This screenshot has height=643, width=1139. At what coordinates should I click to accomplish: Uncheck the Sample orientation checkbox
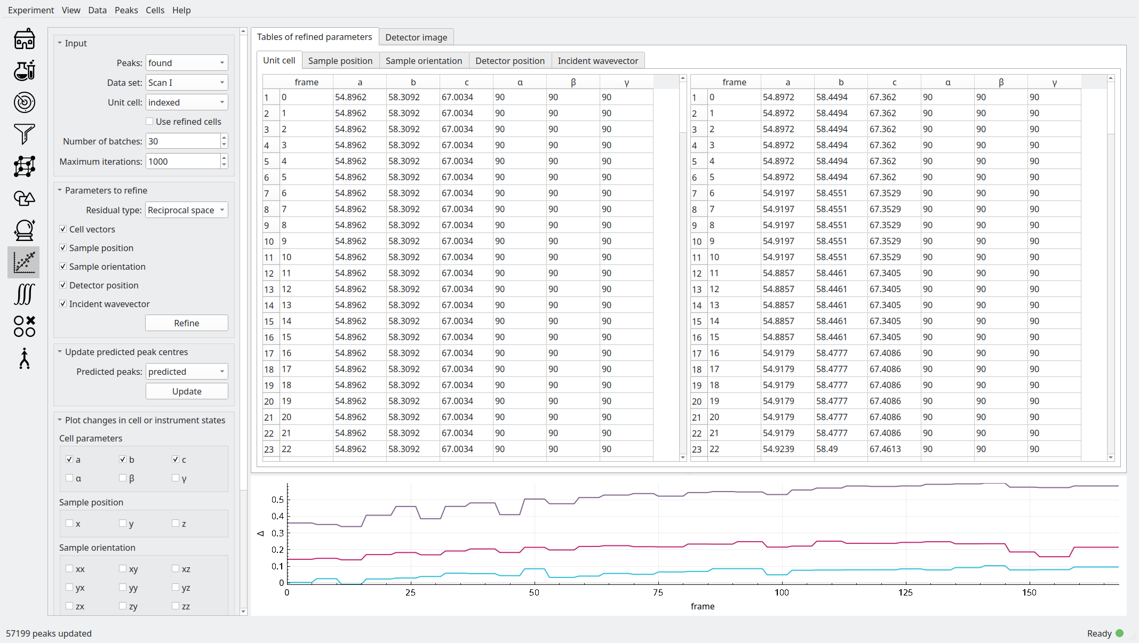point(63,267)
